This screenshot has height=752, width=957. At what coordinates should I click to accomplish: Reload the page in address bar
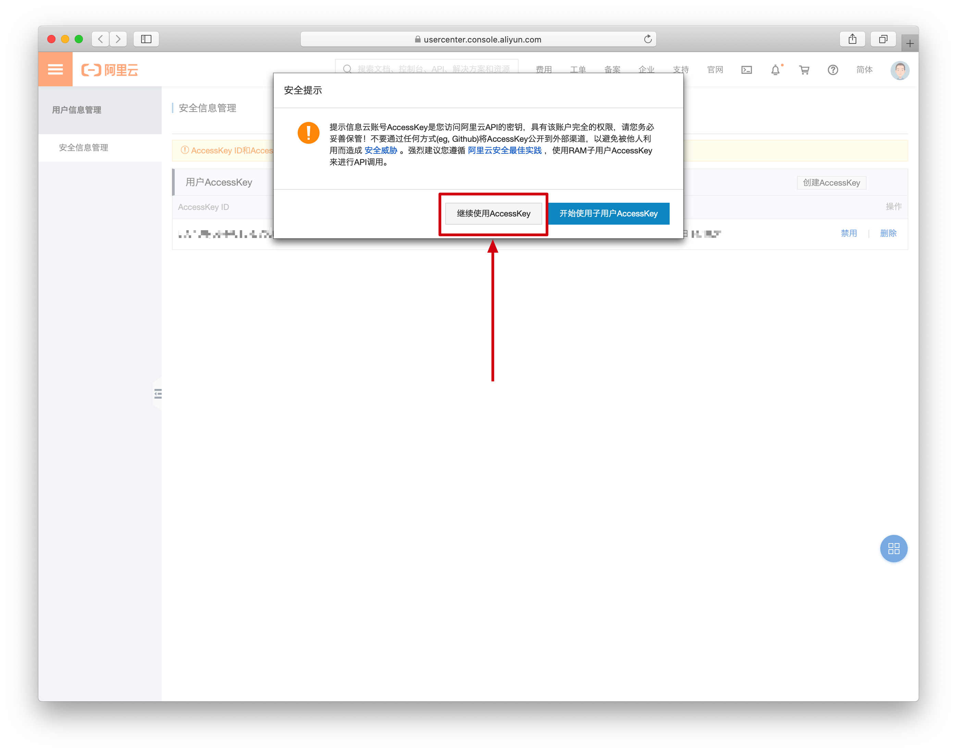pos(647,39)
